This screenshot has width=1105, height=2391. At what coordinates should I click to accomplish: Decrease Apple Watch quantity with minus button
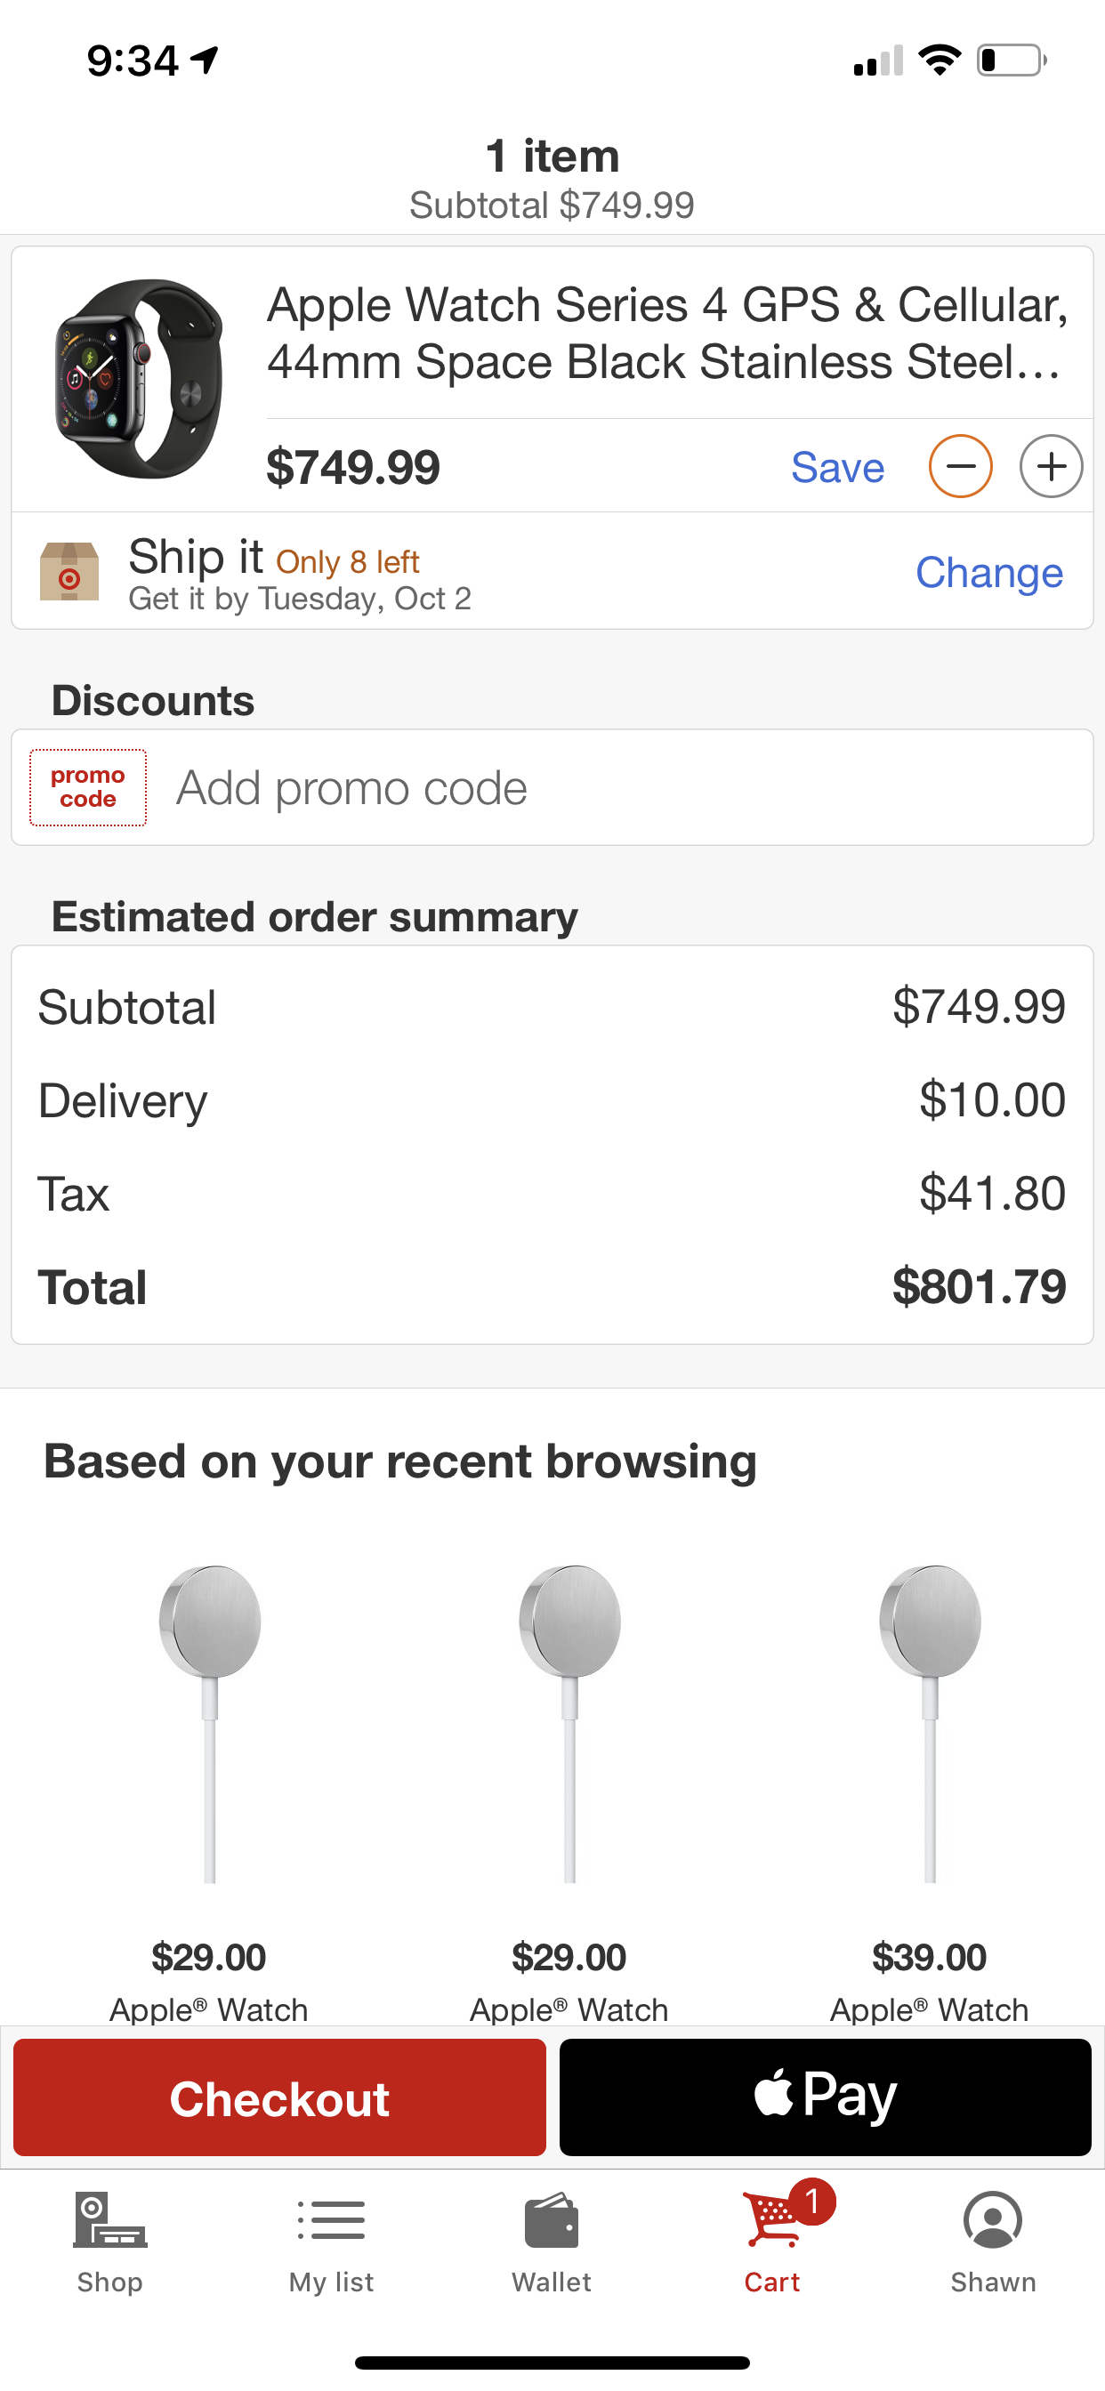click(960, 466)
